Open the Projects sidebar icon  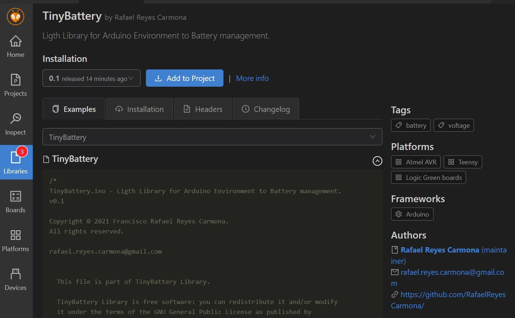coord(15,85)
